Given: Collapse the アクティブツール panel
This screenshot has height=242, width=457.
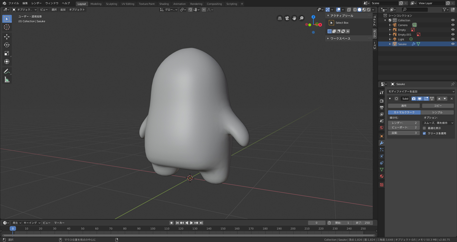Looking at the screenshot, I should point(328,16).
